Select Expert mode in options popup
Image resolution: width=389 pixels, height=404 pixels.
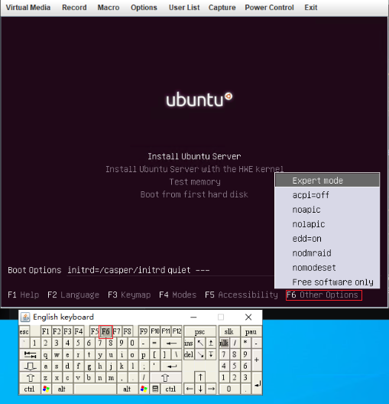[327, 181]
